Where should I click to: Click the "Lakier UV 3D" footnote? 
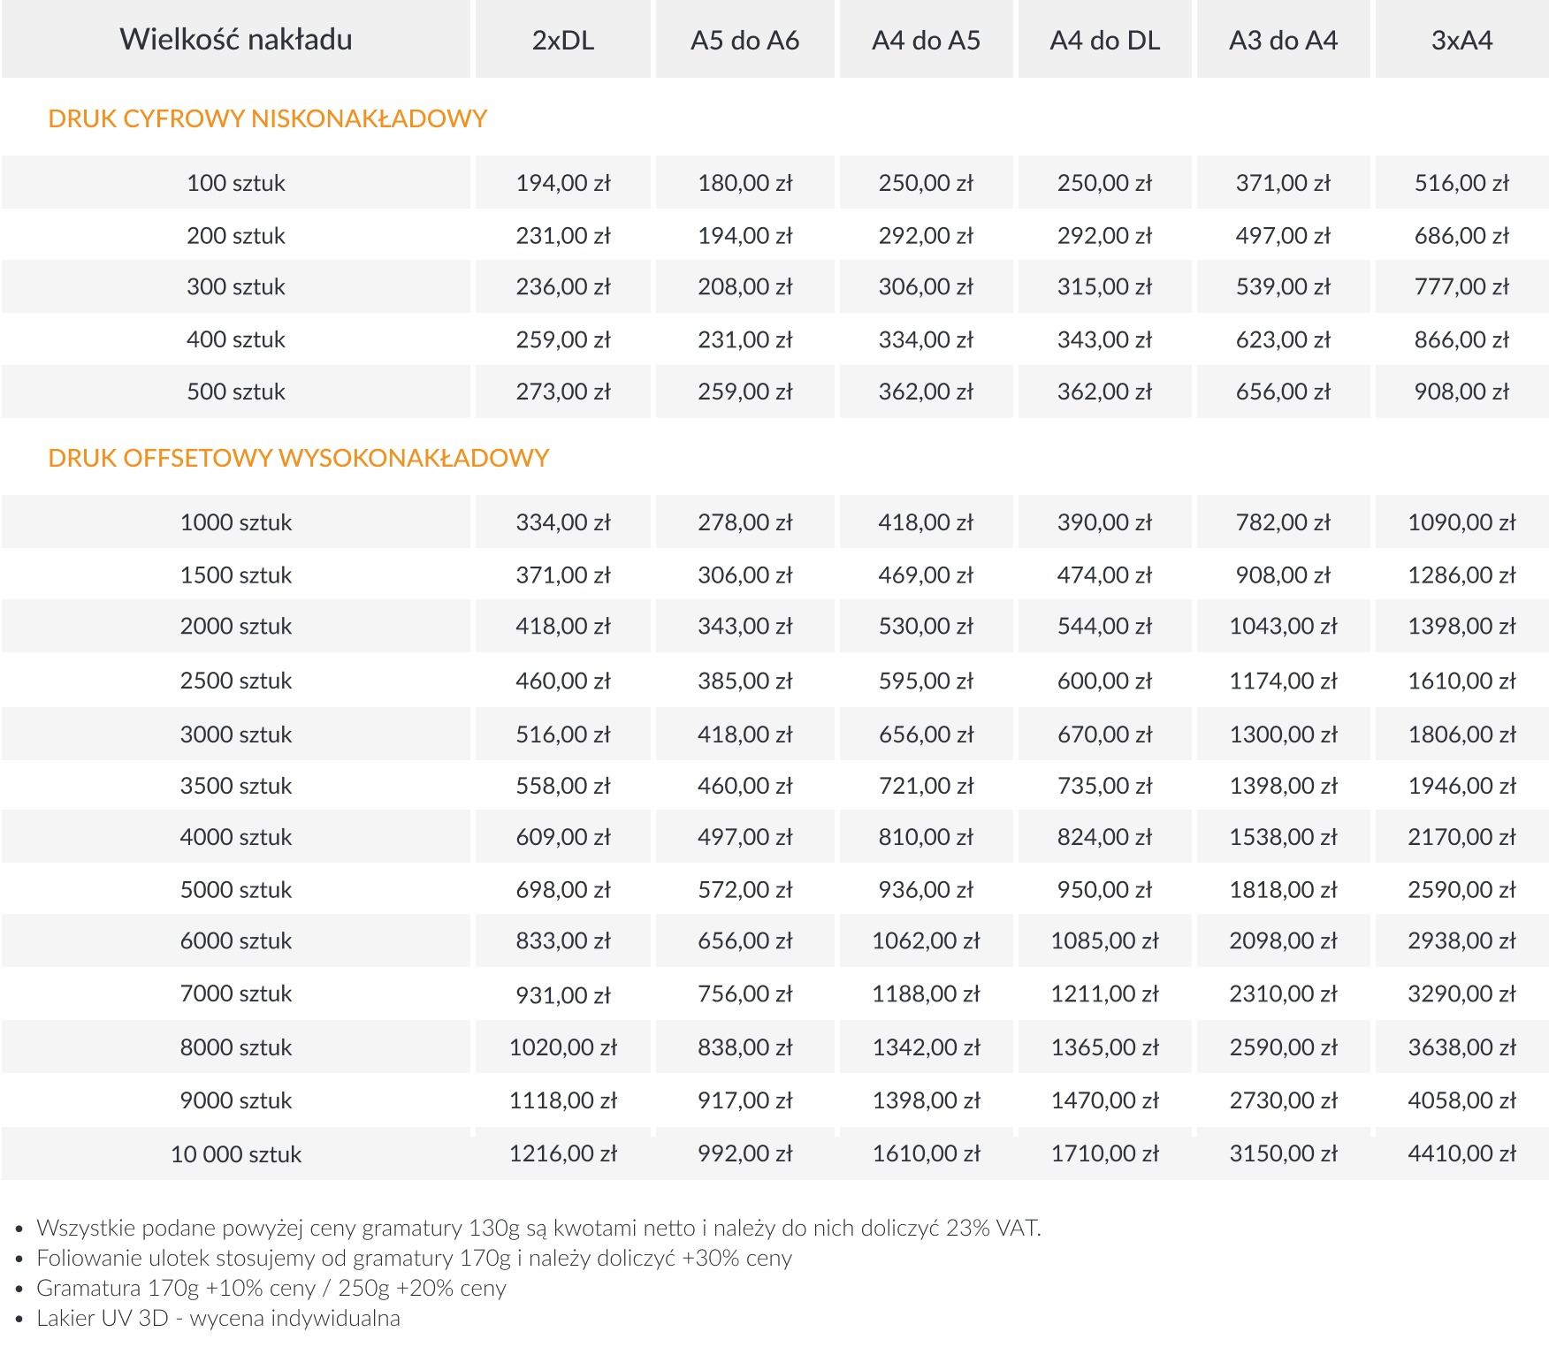coord(217,1318)
